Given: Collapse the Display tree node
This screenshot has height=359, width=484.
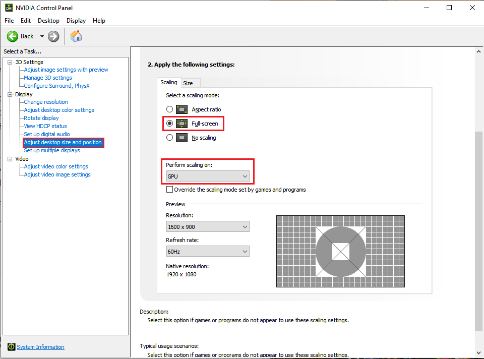Looking at the screenshot, I should (10, 94).
